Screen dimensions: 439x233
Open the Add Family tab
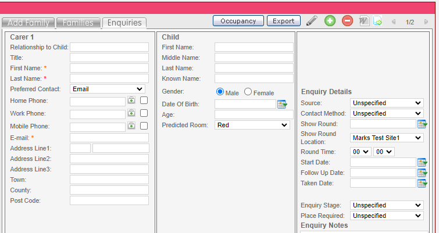tap(28, 23)
